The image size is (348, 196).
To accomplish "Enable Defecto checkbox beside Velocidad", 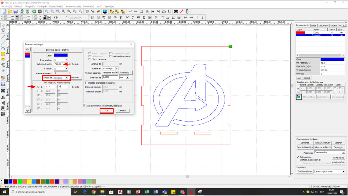I will point(70,64).
